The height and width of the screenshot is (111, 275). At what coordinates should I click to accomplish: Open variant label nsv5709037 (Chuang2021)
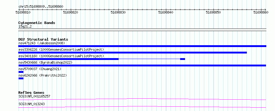tap(40, 69)
